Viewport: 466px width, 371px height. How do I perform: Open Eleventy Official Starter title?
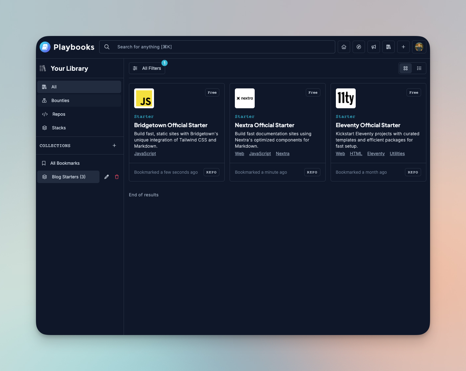pyautogui.click(x=368, y=125)
